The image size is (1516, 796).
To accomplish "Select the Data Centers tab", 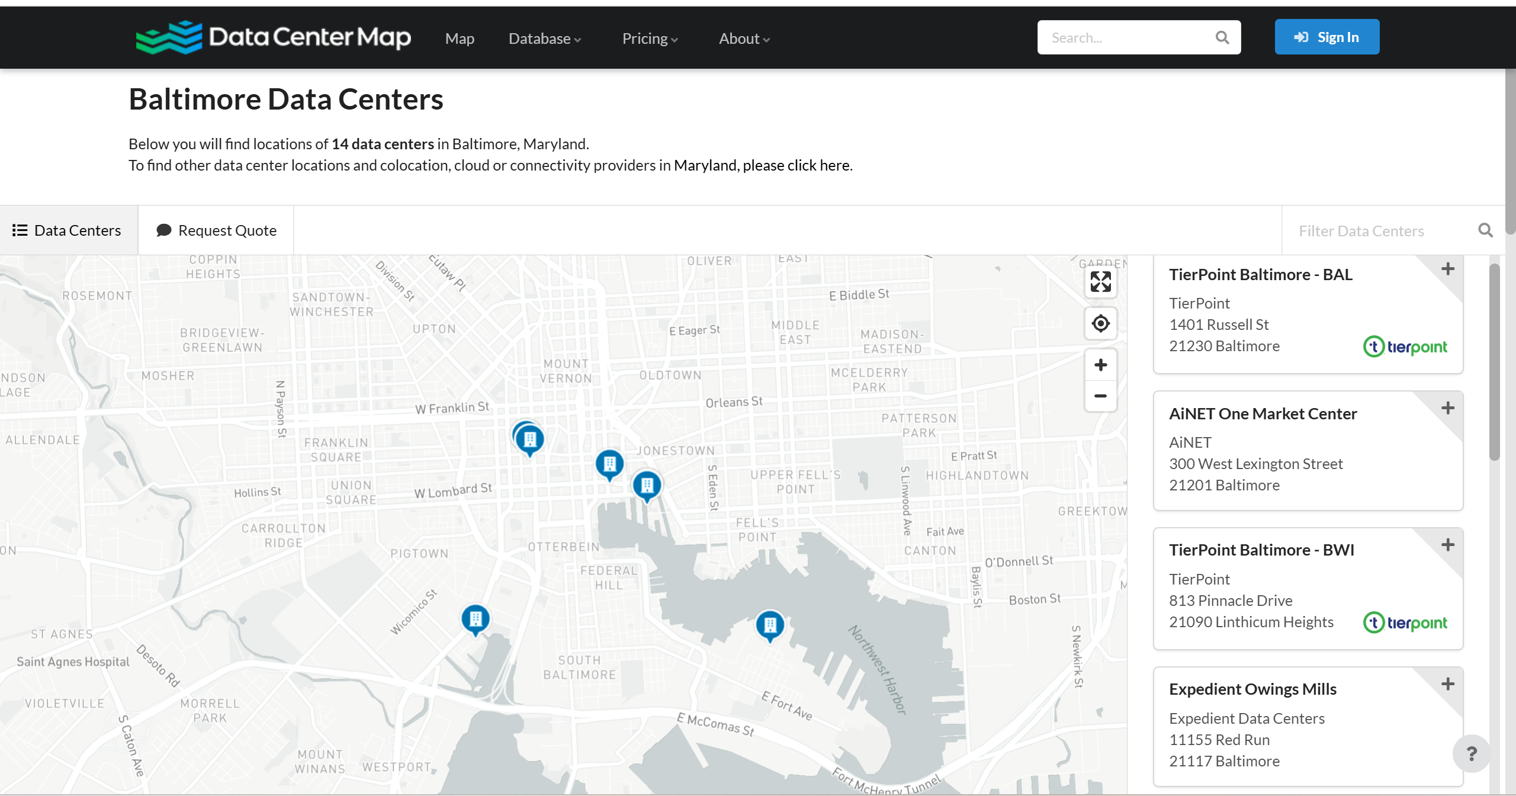I will (68, 230).
